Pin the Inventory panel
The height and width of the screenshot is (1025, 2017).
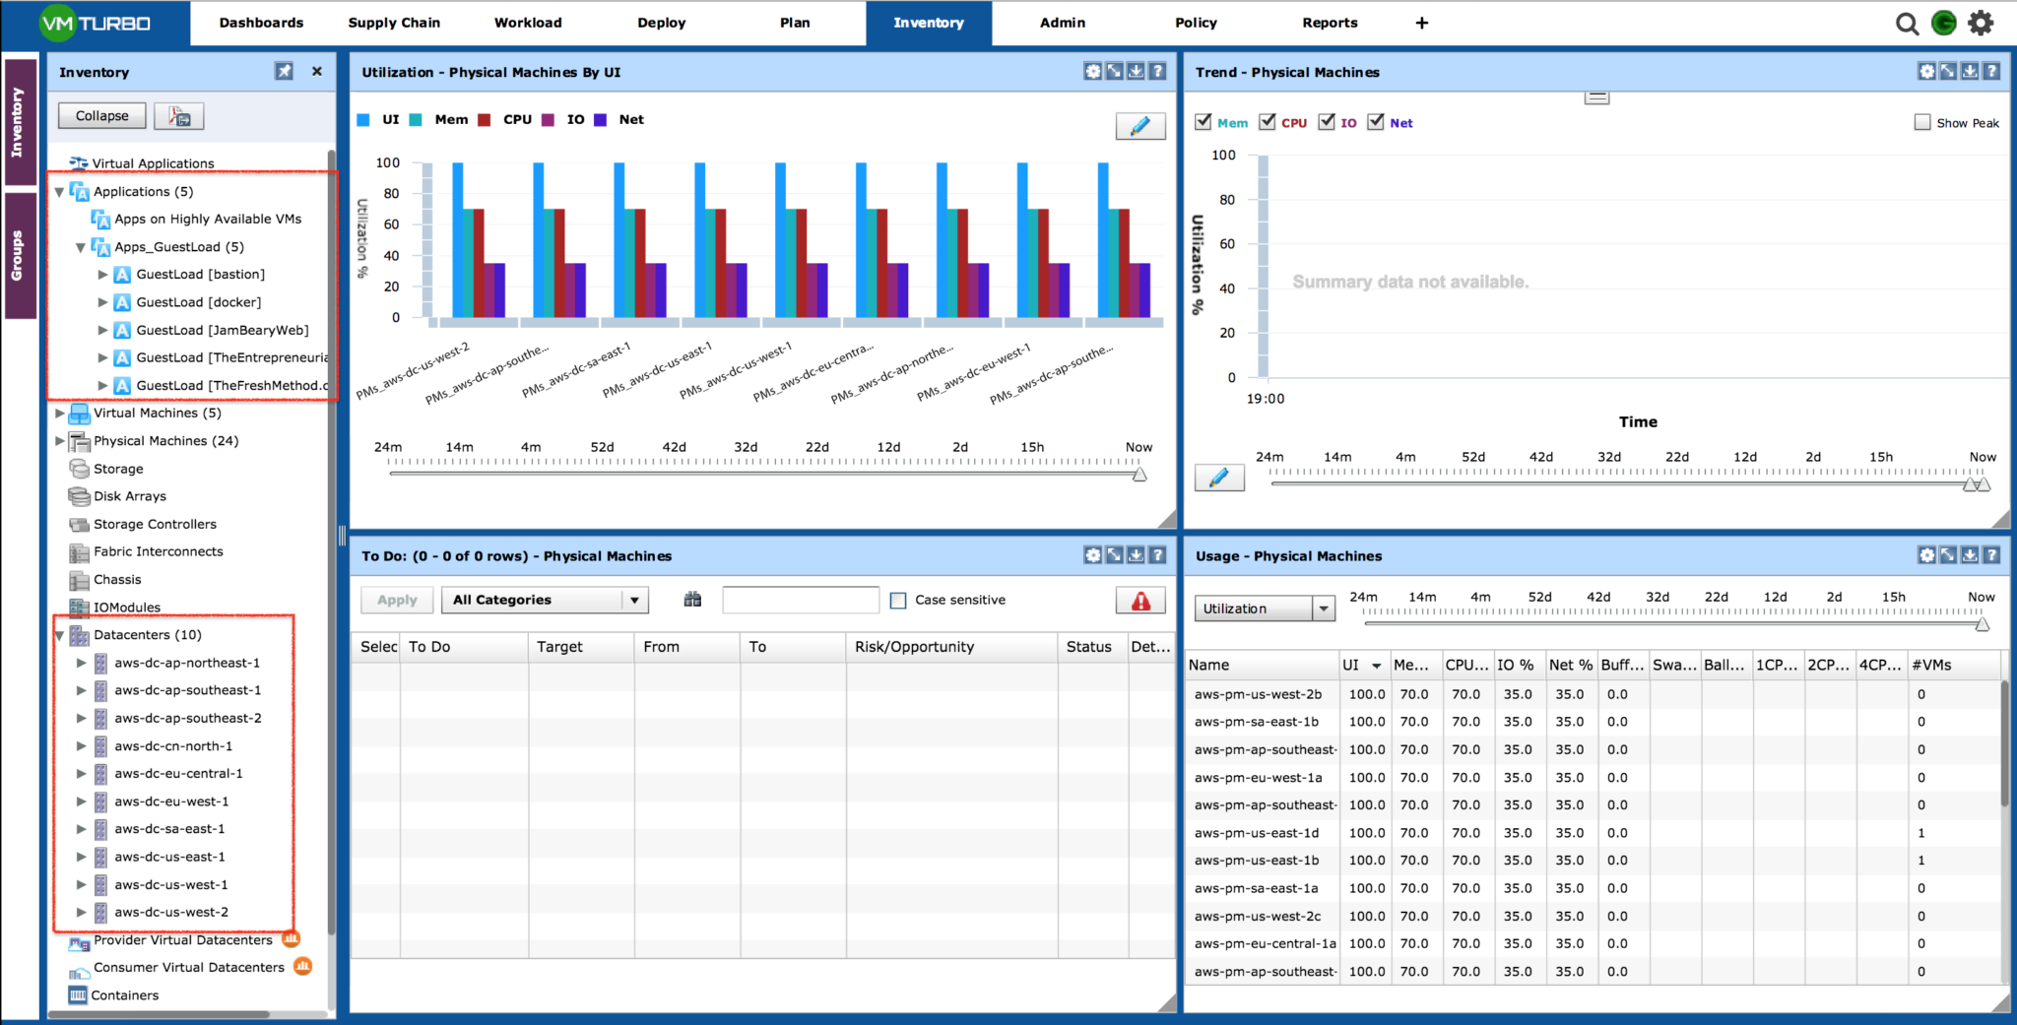284,71
